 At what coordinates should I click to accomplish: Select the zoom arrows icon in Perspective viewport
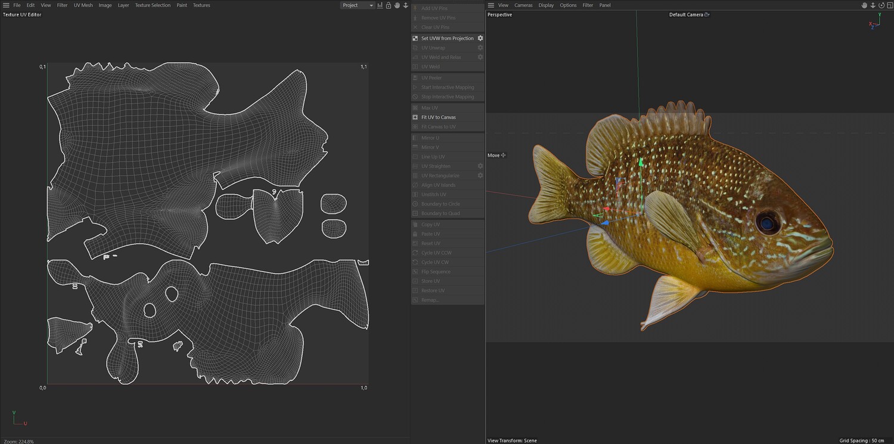[873, 5]
